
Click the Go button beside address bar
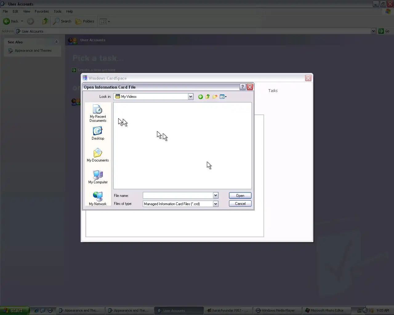point(384,31)
